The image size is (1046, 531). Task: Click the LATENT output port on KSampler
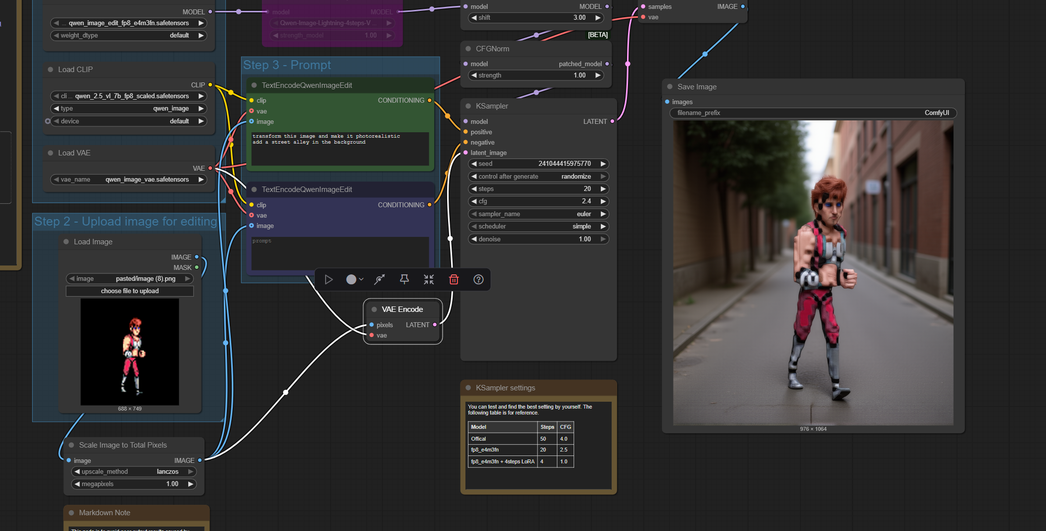[613, 121]
